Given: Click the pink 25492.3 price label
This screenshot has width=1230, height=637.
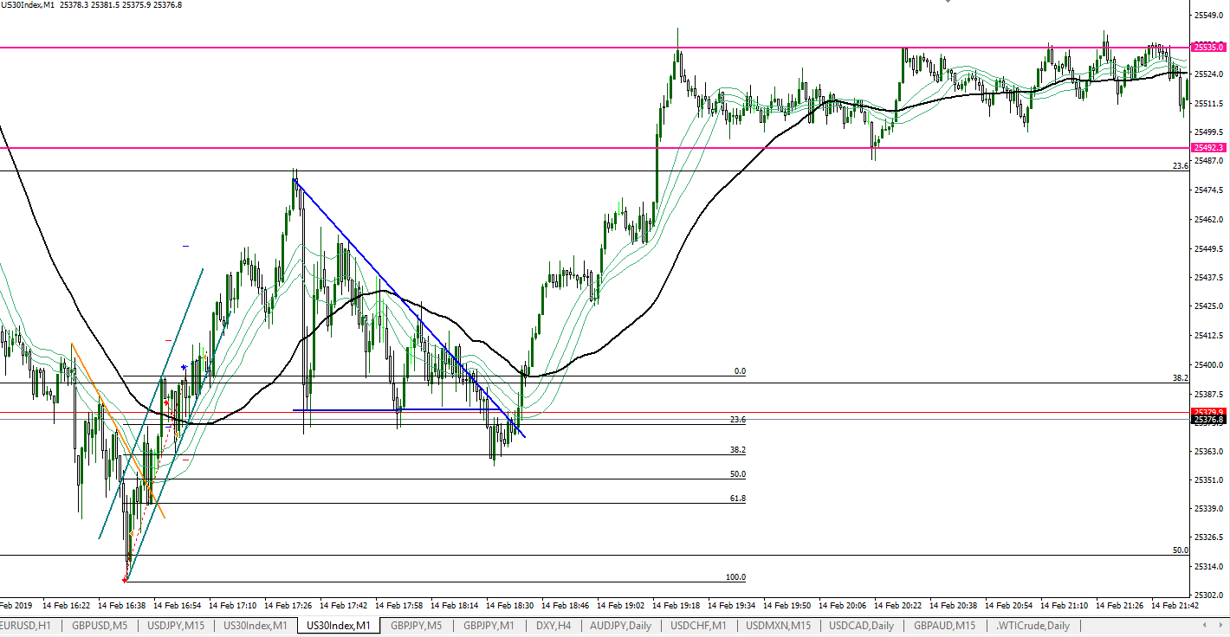Looking at the screenshot, I should 1208,148.
